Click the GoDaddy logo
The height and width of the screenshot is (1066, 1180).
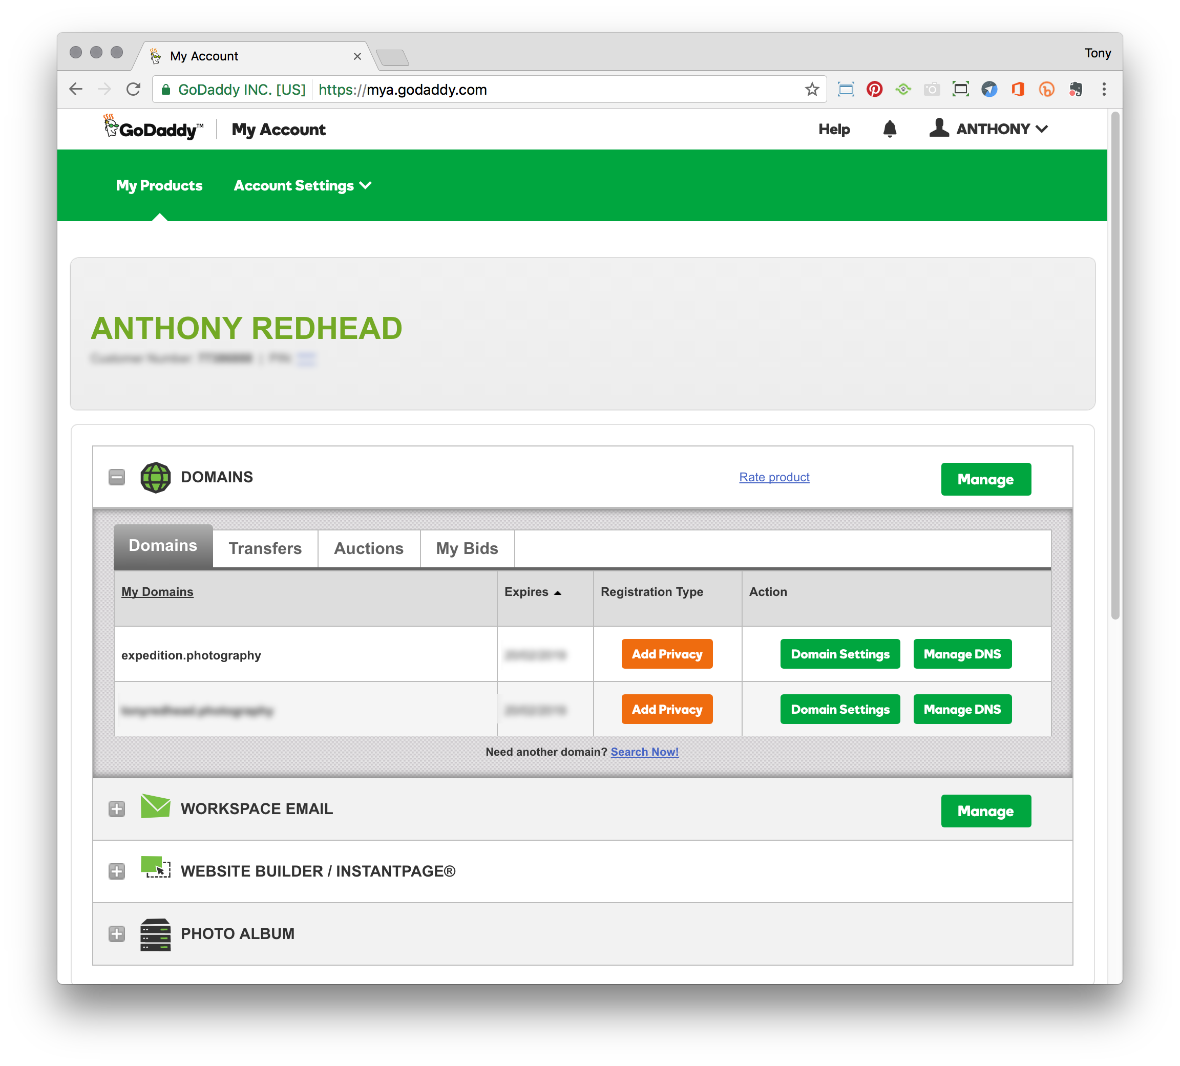tap(153, 128)
